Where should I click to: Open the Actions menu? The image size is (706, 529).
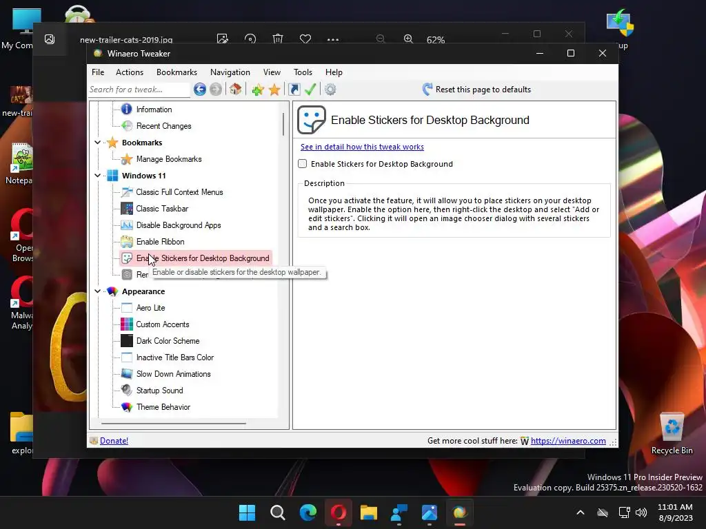point(129,72)
